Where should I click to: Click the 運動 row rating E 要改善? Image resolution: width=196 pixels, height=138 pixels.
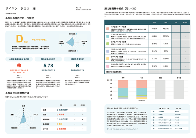60,115
